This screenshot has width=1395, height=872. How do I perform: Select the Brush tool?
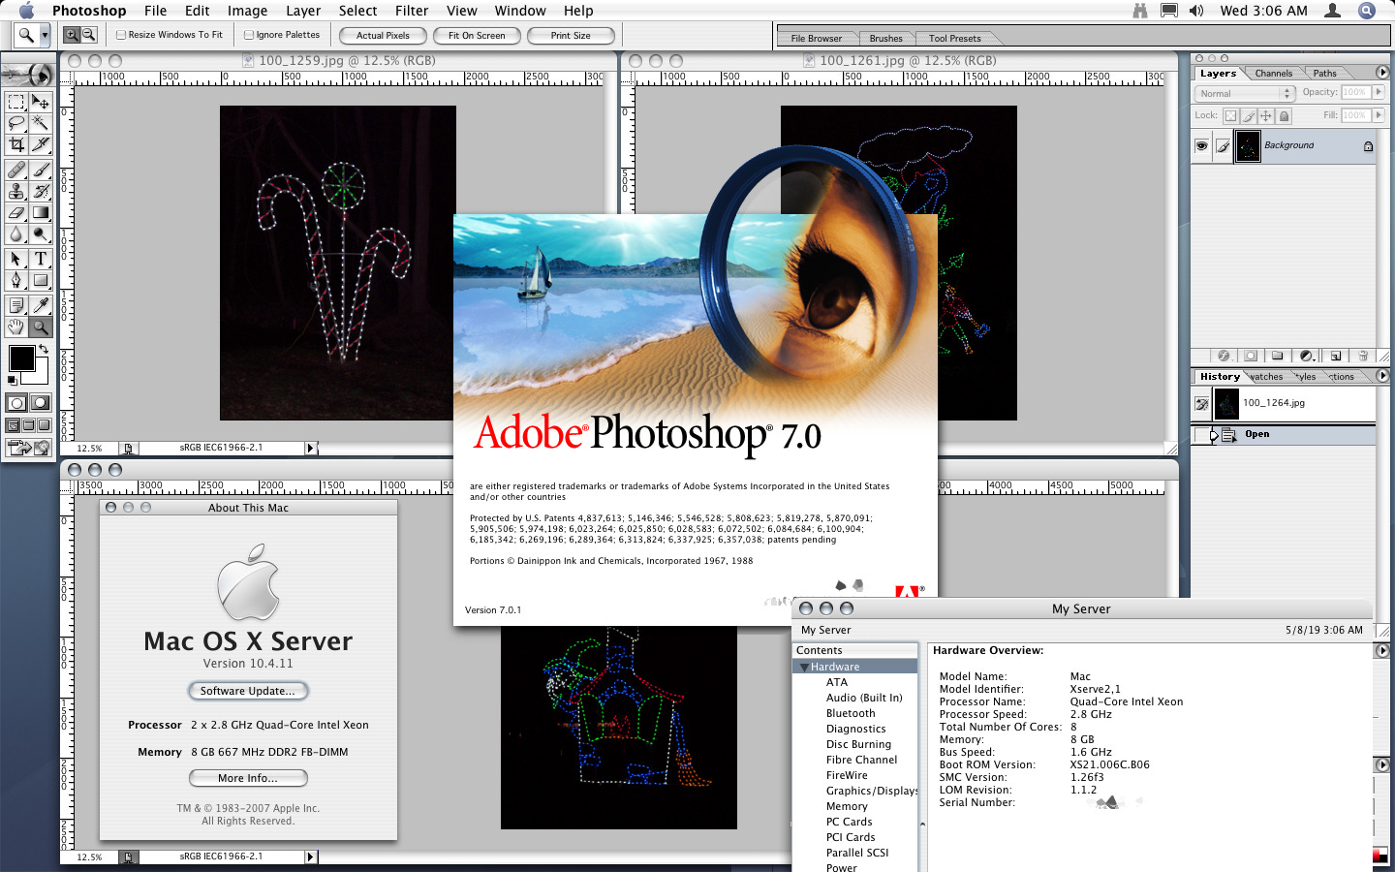[40, 170]
